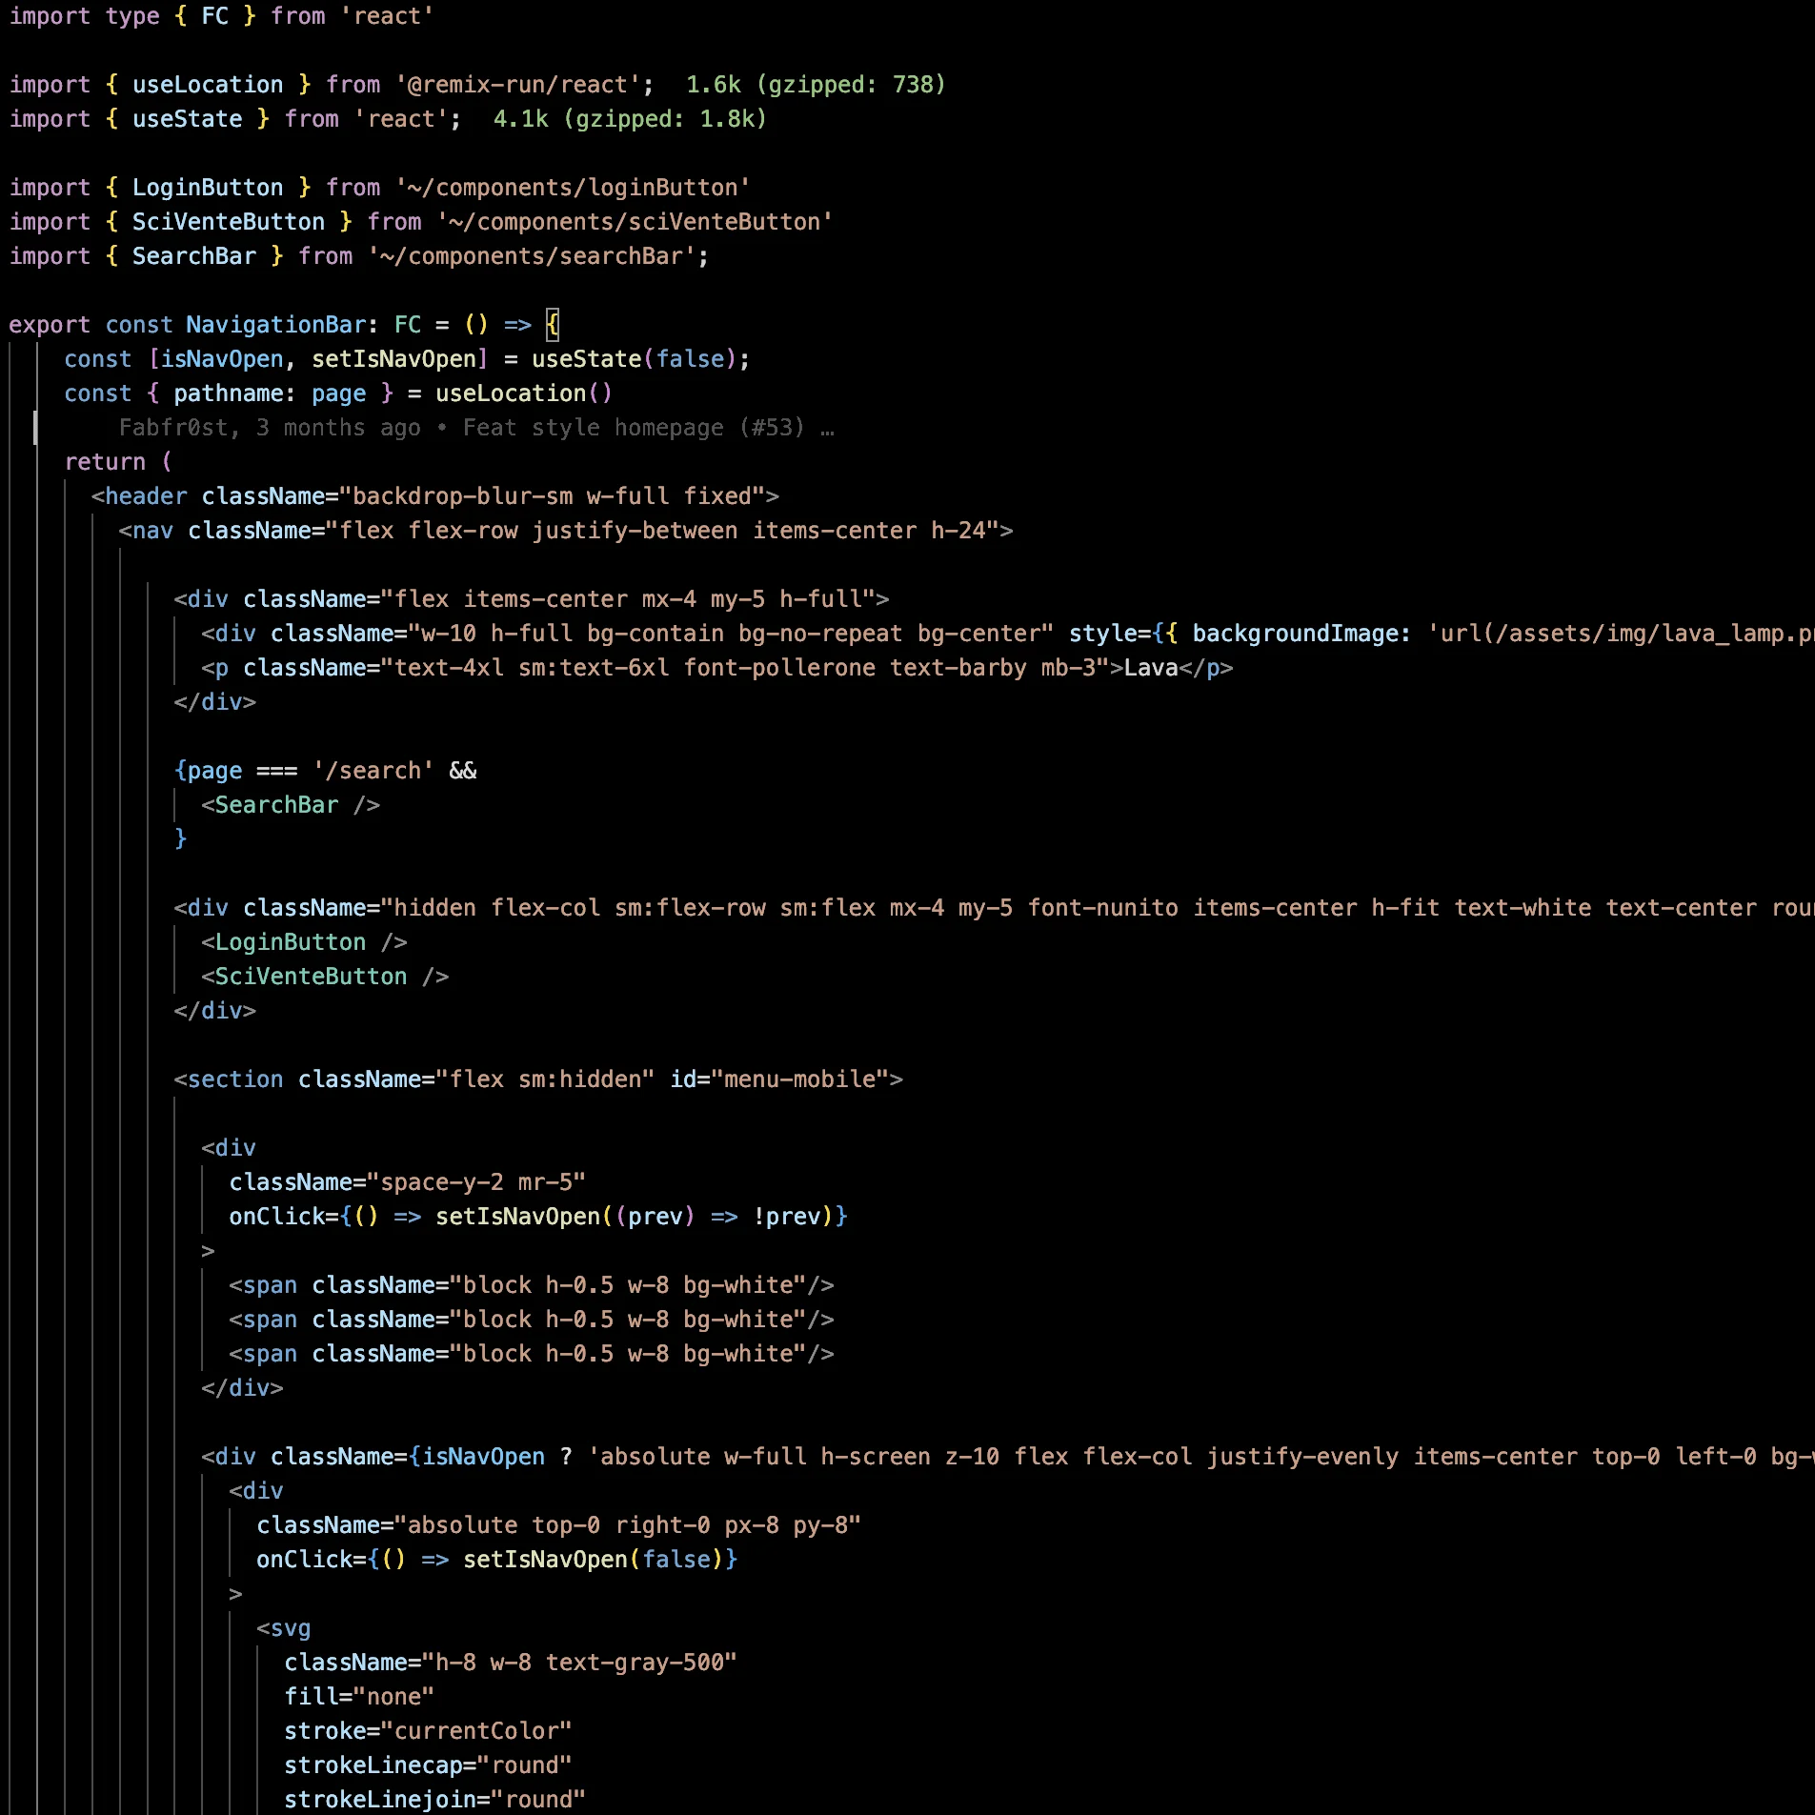The width and height of the screenshot is (1815, 1815).
Task: Click the 'flex items-center mx-4 my-5 h-full' class string
Action: [628, 599]
